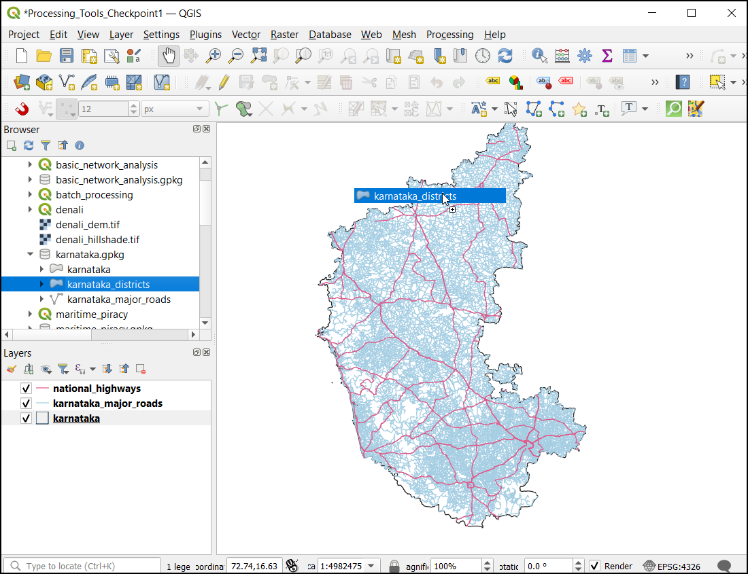Open the px units dropdown
The image size is (748, 574).
[x=175, y=109]
